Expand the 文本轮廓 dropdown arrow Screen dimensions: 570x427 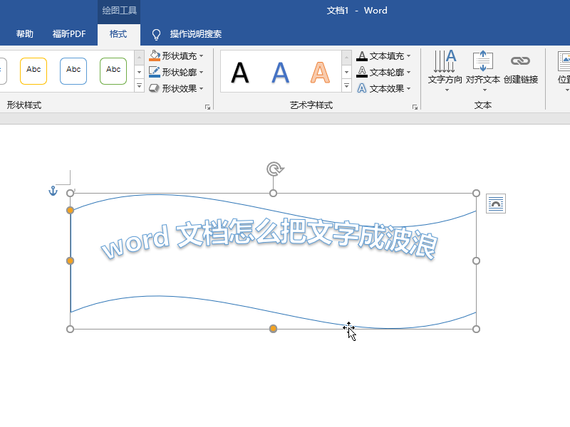click(x=409, y=73)
